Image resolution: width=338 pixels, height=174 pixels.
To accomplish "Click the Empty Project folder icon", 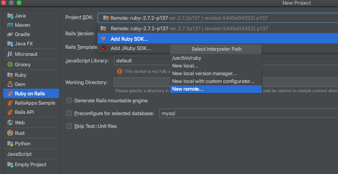I will click(x=10, y=165).
